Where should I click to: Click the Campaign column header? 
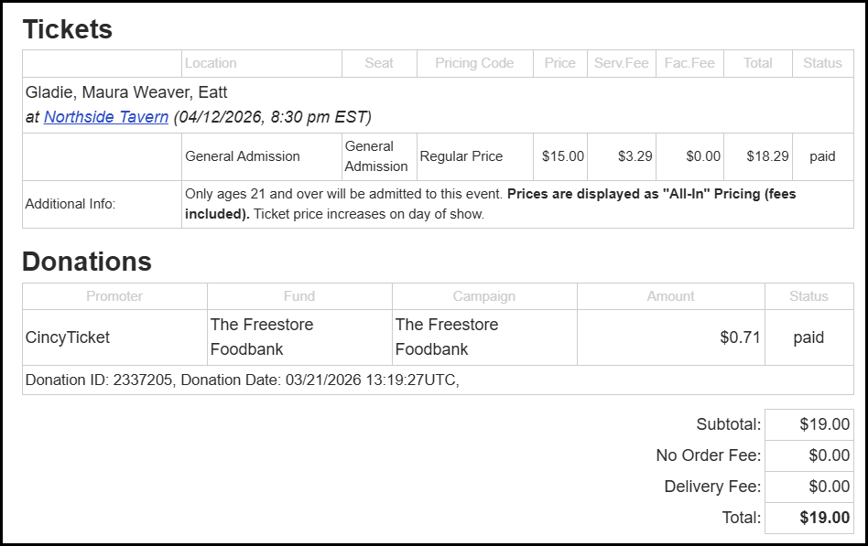[x=484, y=296]
